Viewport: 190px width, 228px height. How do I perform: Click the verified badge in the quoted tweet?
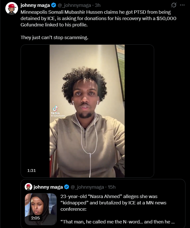pos(67,187)
